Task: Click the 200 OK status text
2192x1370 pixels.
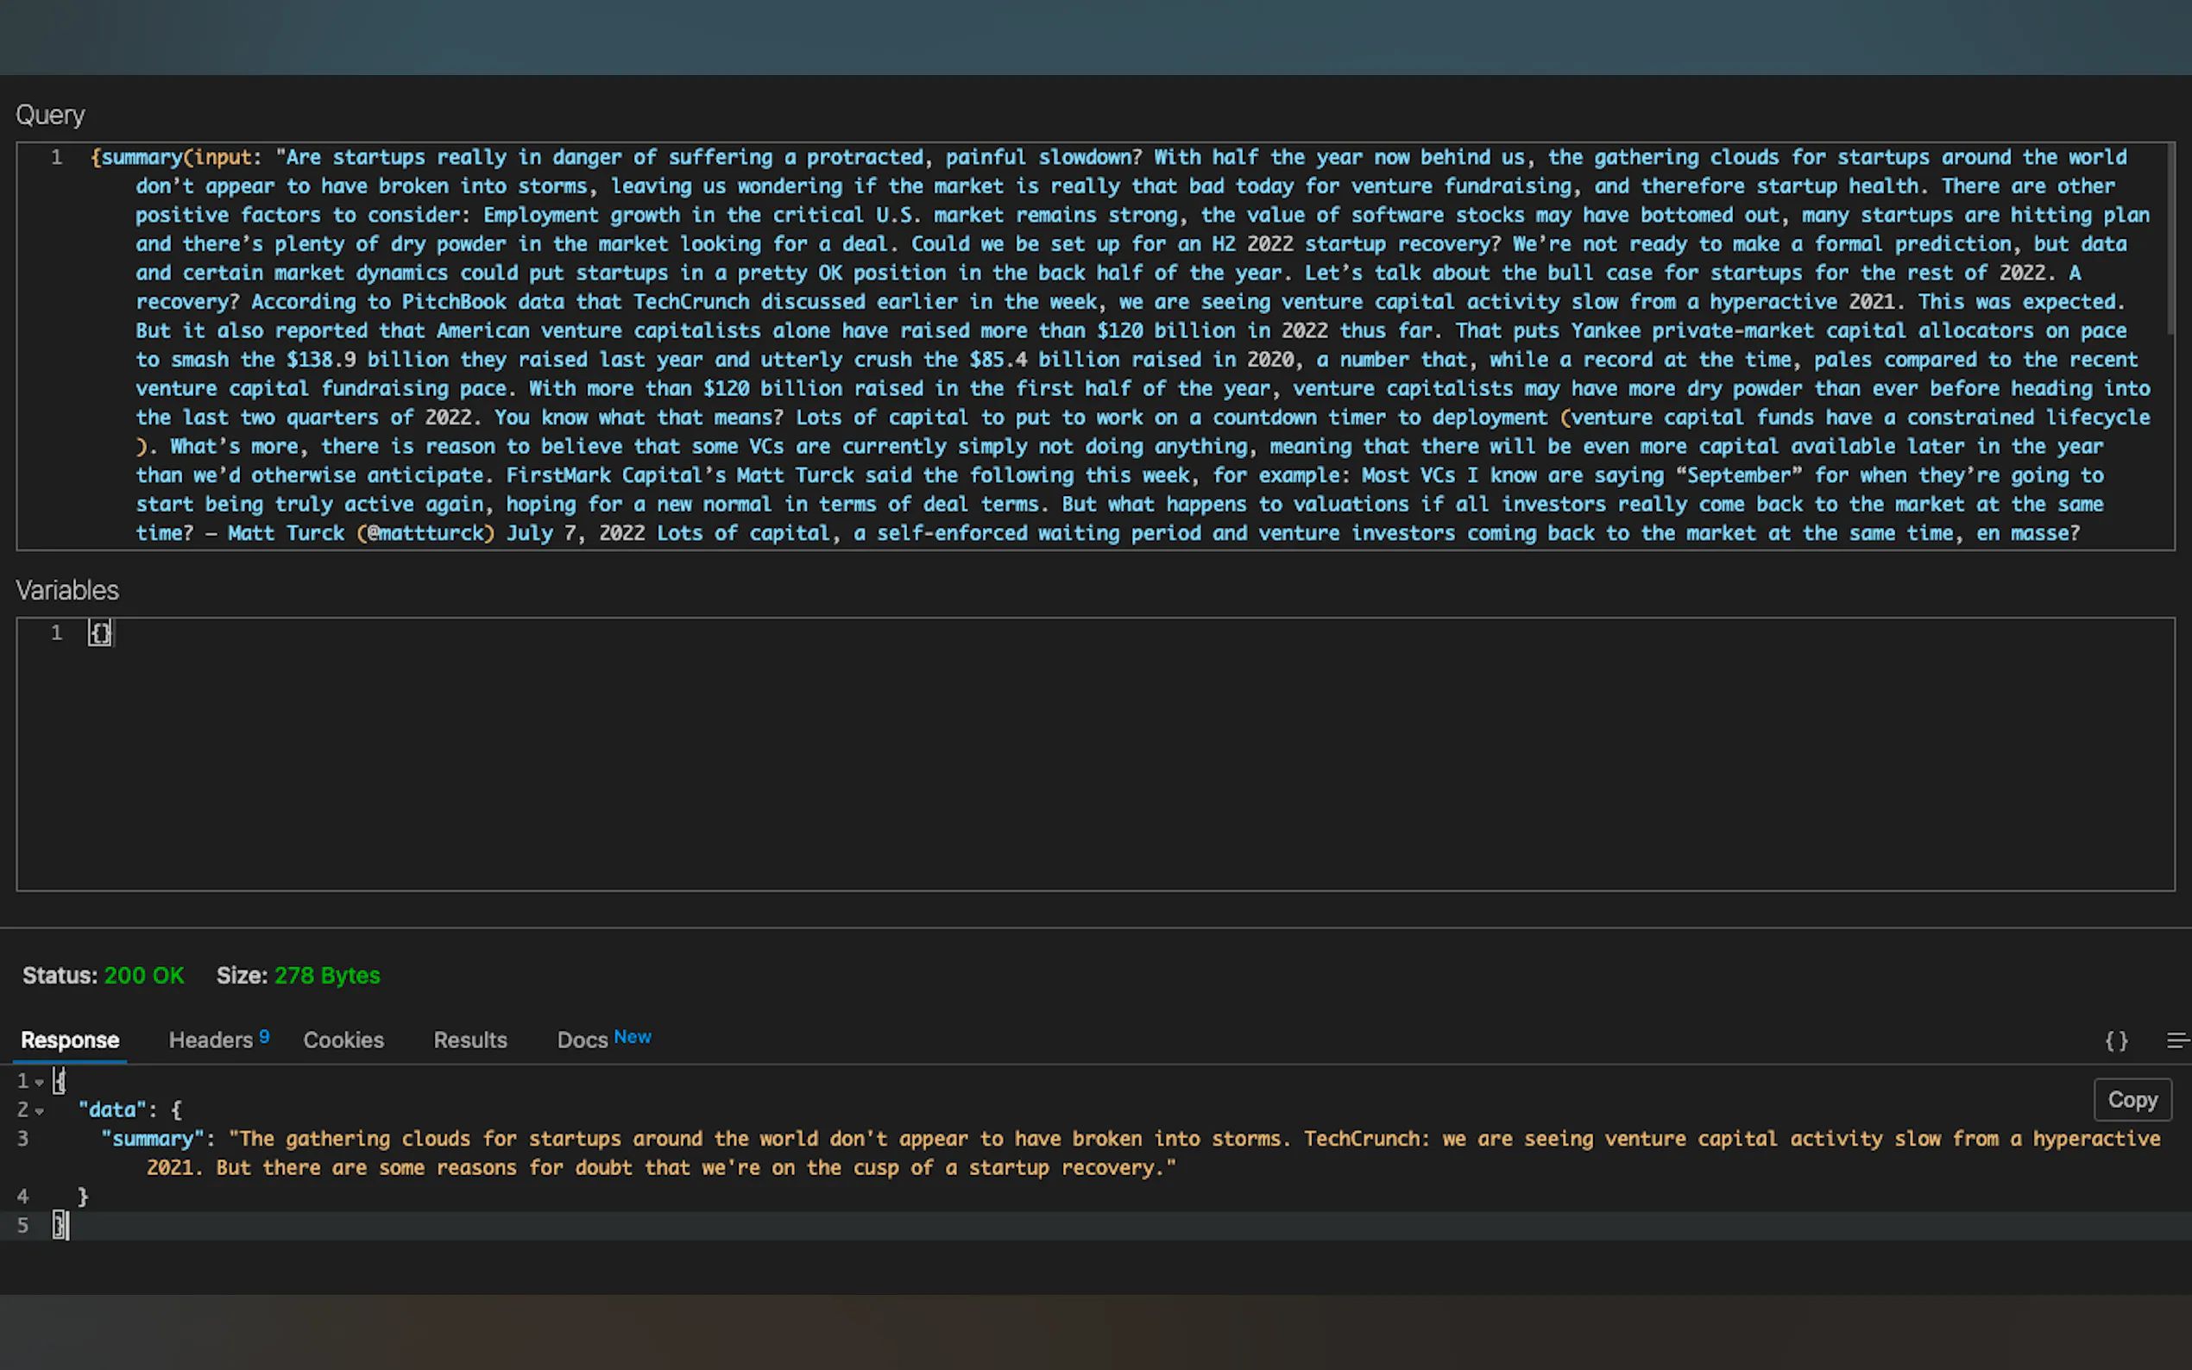Action: pyautogui.click(x=143, y=975)
